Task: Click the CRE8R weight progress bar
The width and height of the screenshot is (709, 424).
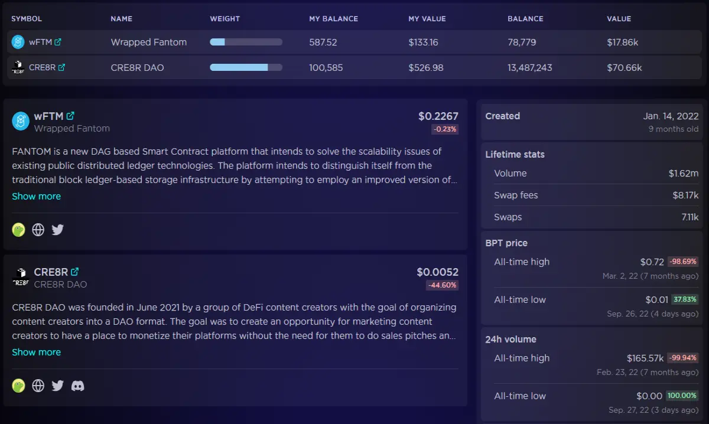Action: click(246, 67)
